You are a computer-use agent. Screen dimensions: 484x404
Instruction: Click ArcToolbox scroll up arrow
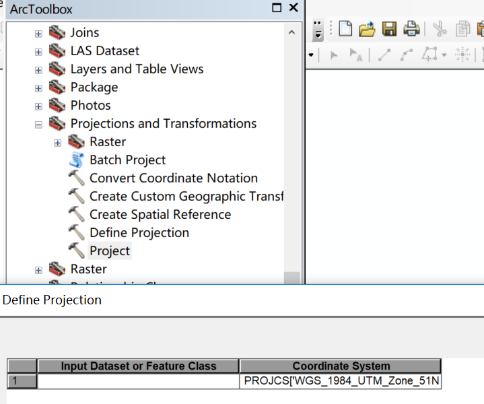(291, 32)
